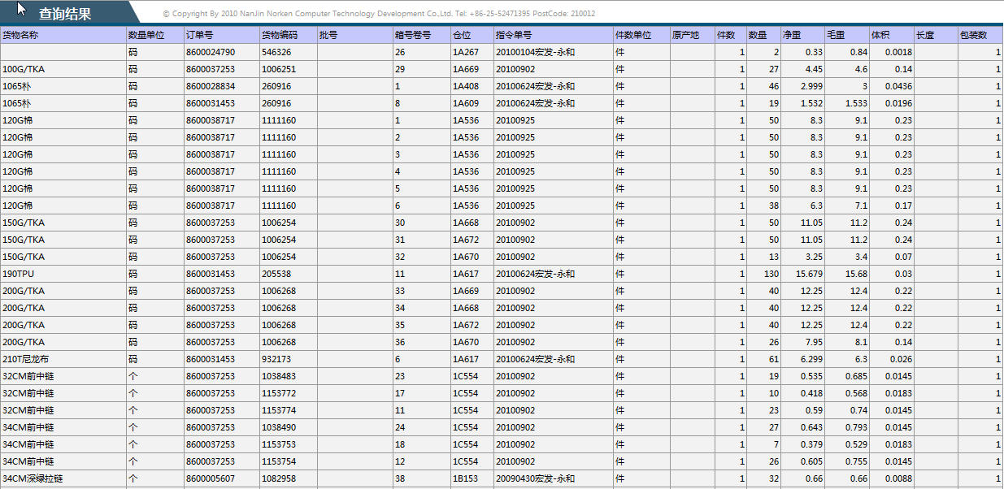
Task: Select the 指令单号 column header
Action: (514, 36)
